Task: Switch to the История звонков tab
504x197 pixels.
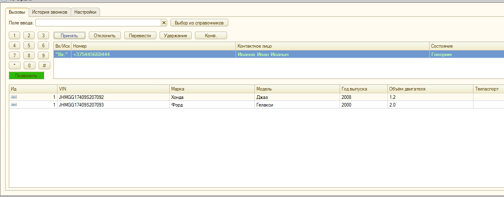Action: pyautogui.click(x=50, y=12)
